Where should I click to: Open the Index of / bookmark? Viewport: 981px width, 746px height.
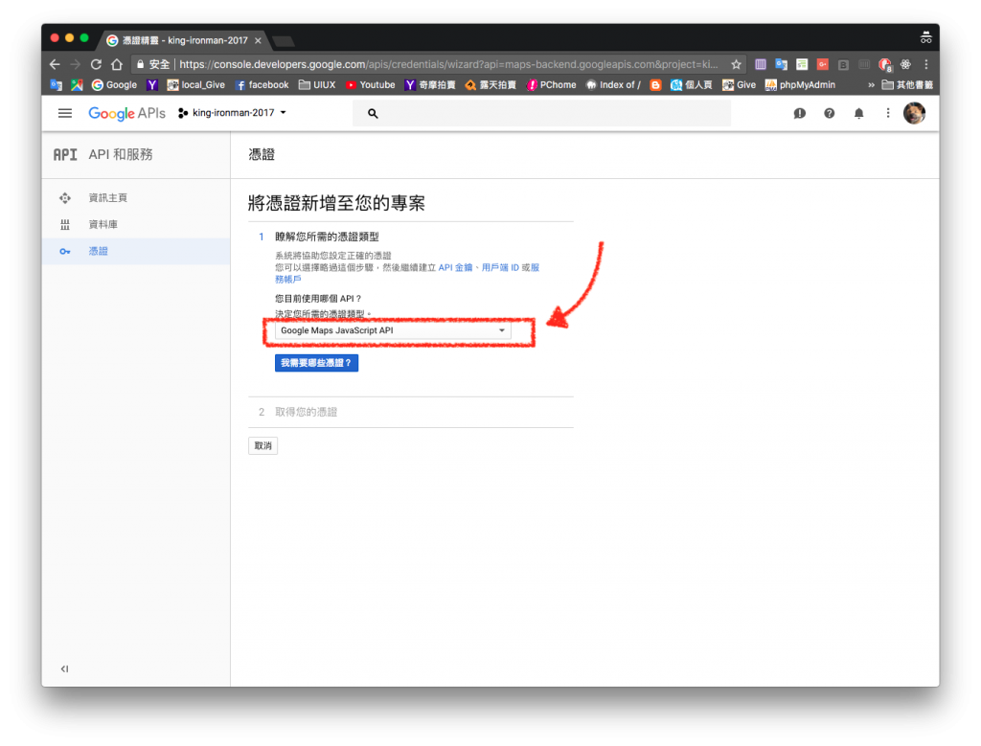[x=613, y=85]
